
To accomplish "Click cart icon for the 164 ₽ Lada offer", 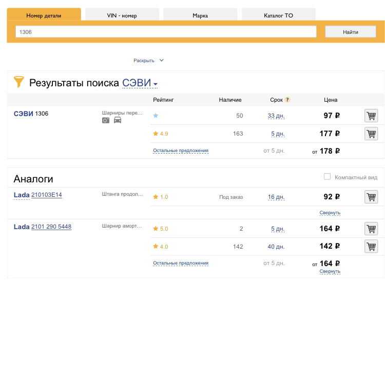I will point(371,229).
